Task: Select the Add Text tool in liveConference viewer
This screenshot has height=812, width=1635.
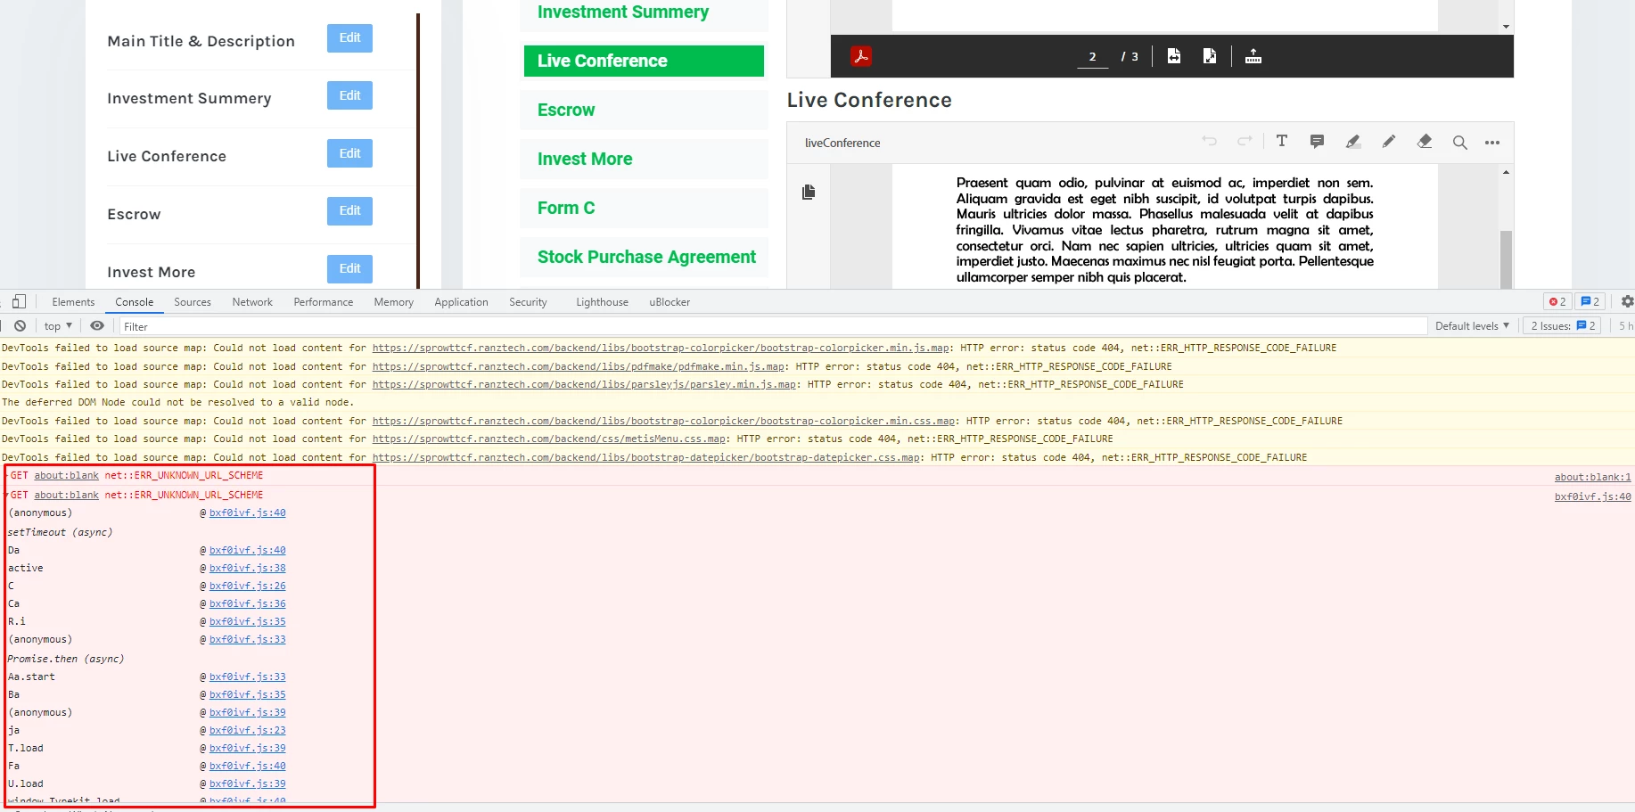Action: [1282, 141]
